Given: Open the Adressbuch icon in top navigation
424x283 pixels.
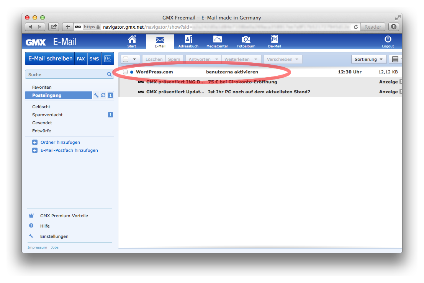Looking at the screenshot, I should tap(188, 41).
